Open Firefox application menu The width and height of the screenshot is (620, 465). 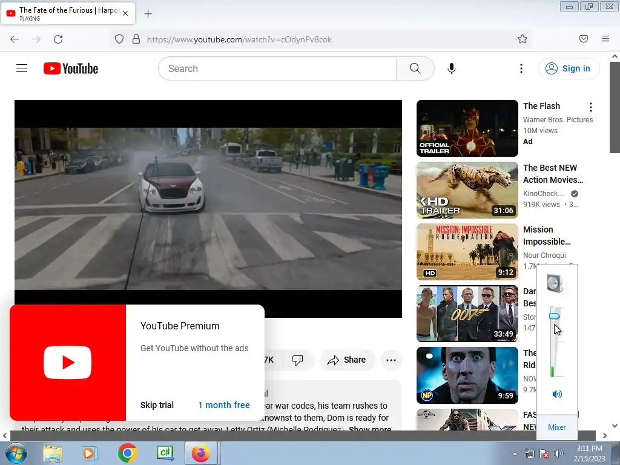coord(605,39)
